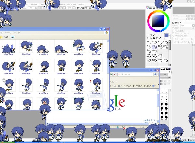
Task: Expand the paint effects panel in SAI
Action: [x=173, y=23]
